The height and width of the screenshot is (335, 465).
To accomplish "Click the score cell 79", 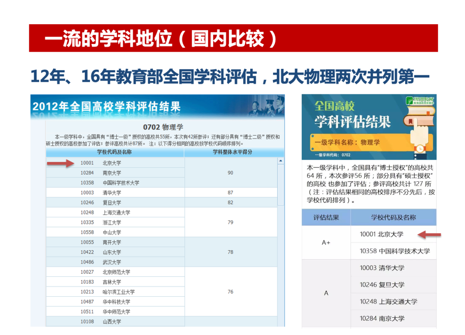I will pyautogui.click(x=231, y=222).
